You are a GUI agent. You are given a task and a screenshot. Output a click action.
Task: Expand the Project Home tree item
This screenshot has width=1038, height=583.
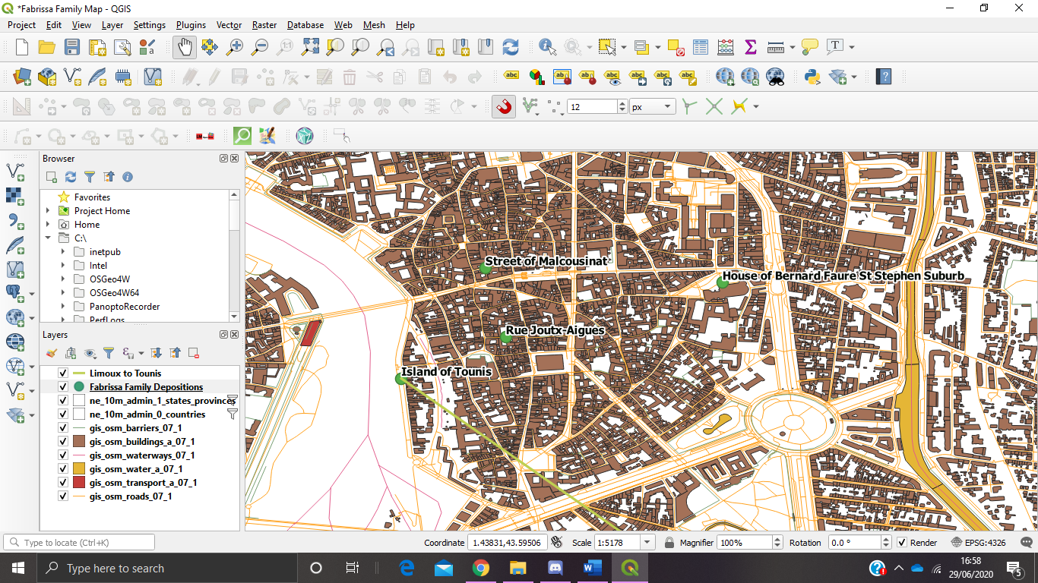coord(48,211)
